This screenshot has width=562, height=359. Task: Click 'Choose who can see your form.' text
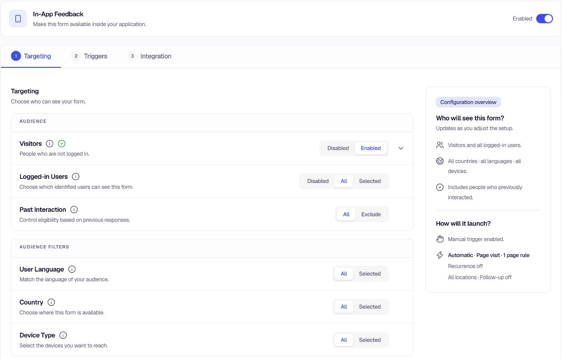48,102
